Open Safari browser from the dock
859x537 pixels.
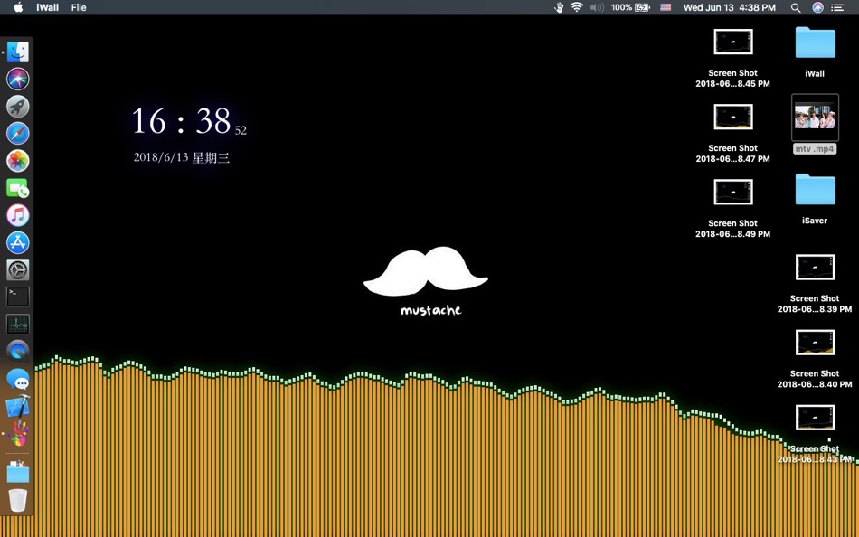[18, 134]
